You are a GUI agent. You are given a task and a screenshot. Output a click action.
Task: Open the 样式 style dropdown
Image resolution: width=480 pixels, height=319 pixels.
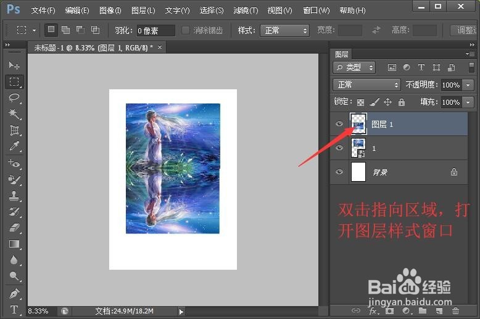coord(284,31)
